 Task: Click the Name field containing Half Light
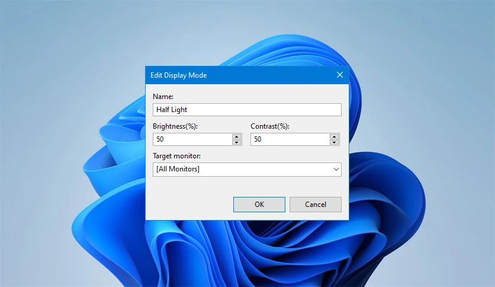(x=247, y=110)
